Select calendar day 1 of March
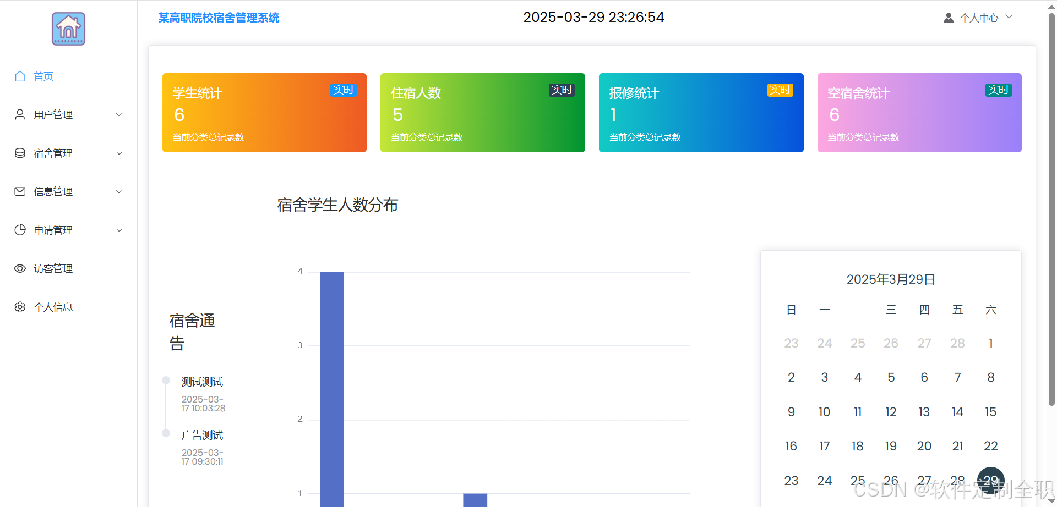The height and width of the screenshot is (507, 1057). coord(991,343)
